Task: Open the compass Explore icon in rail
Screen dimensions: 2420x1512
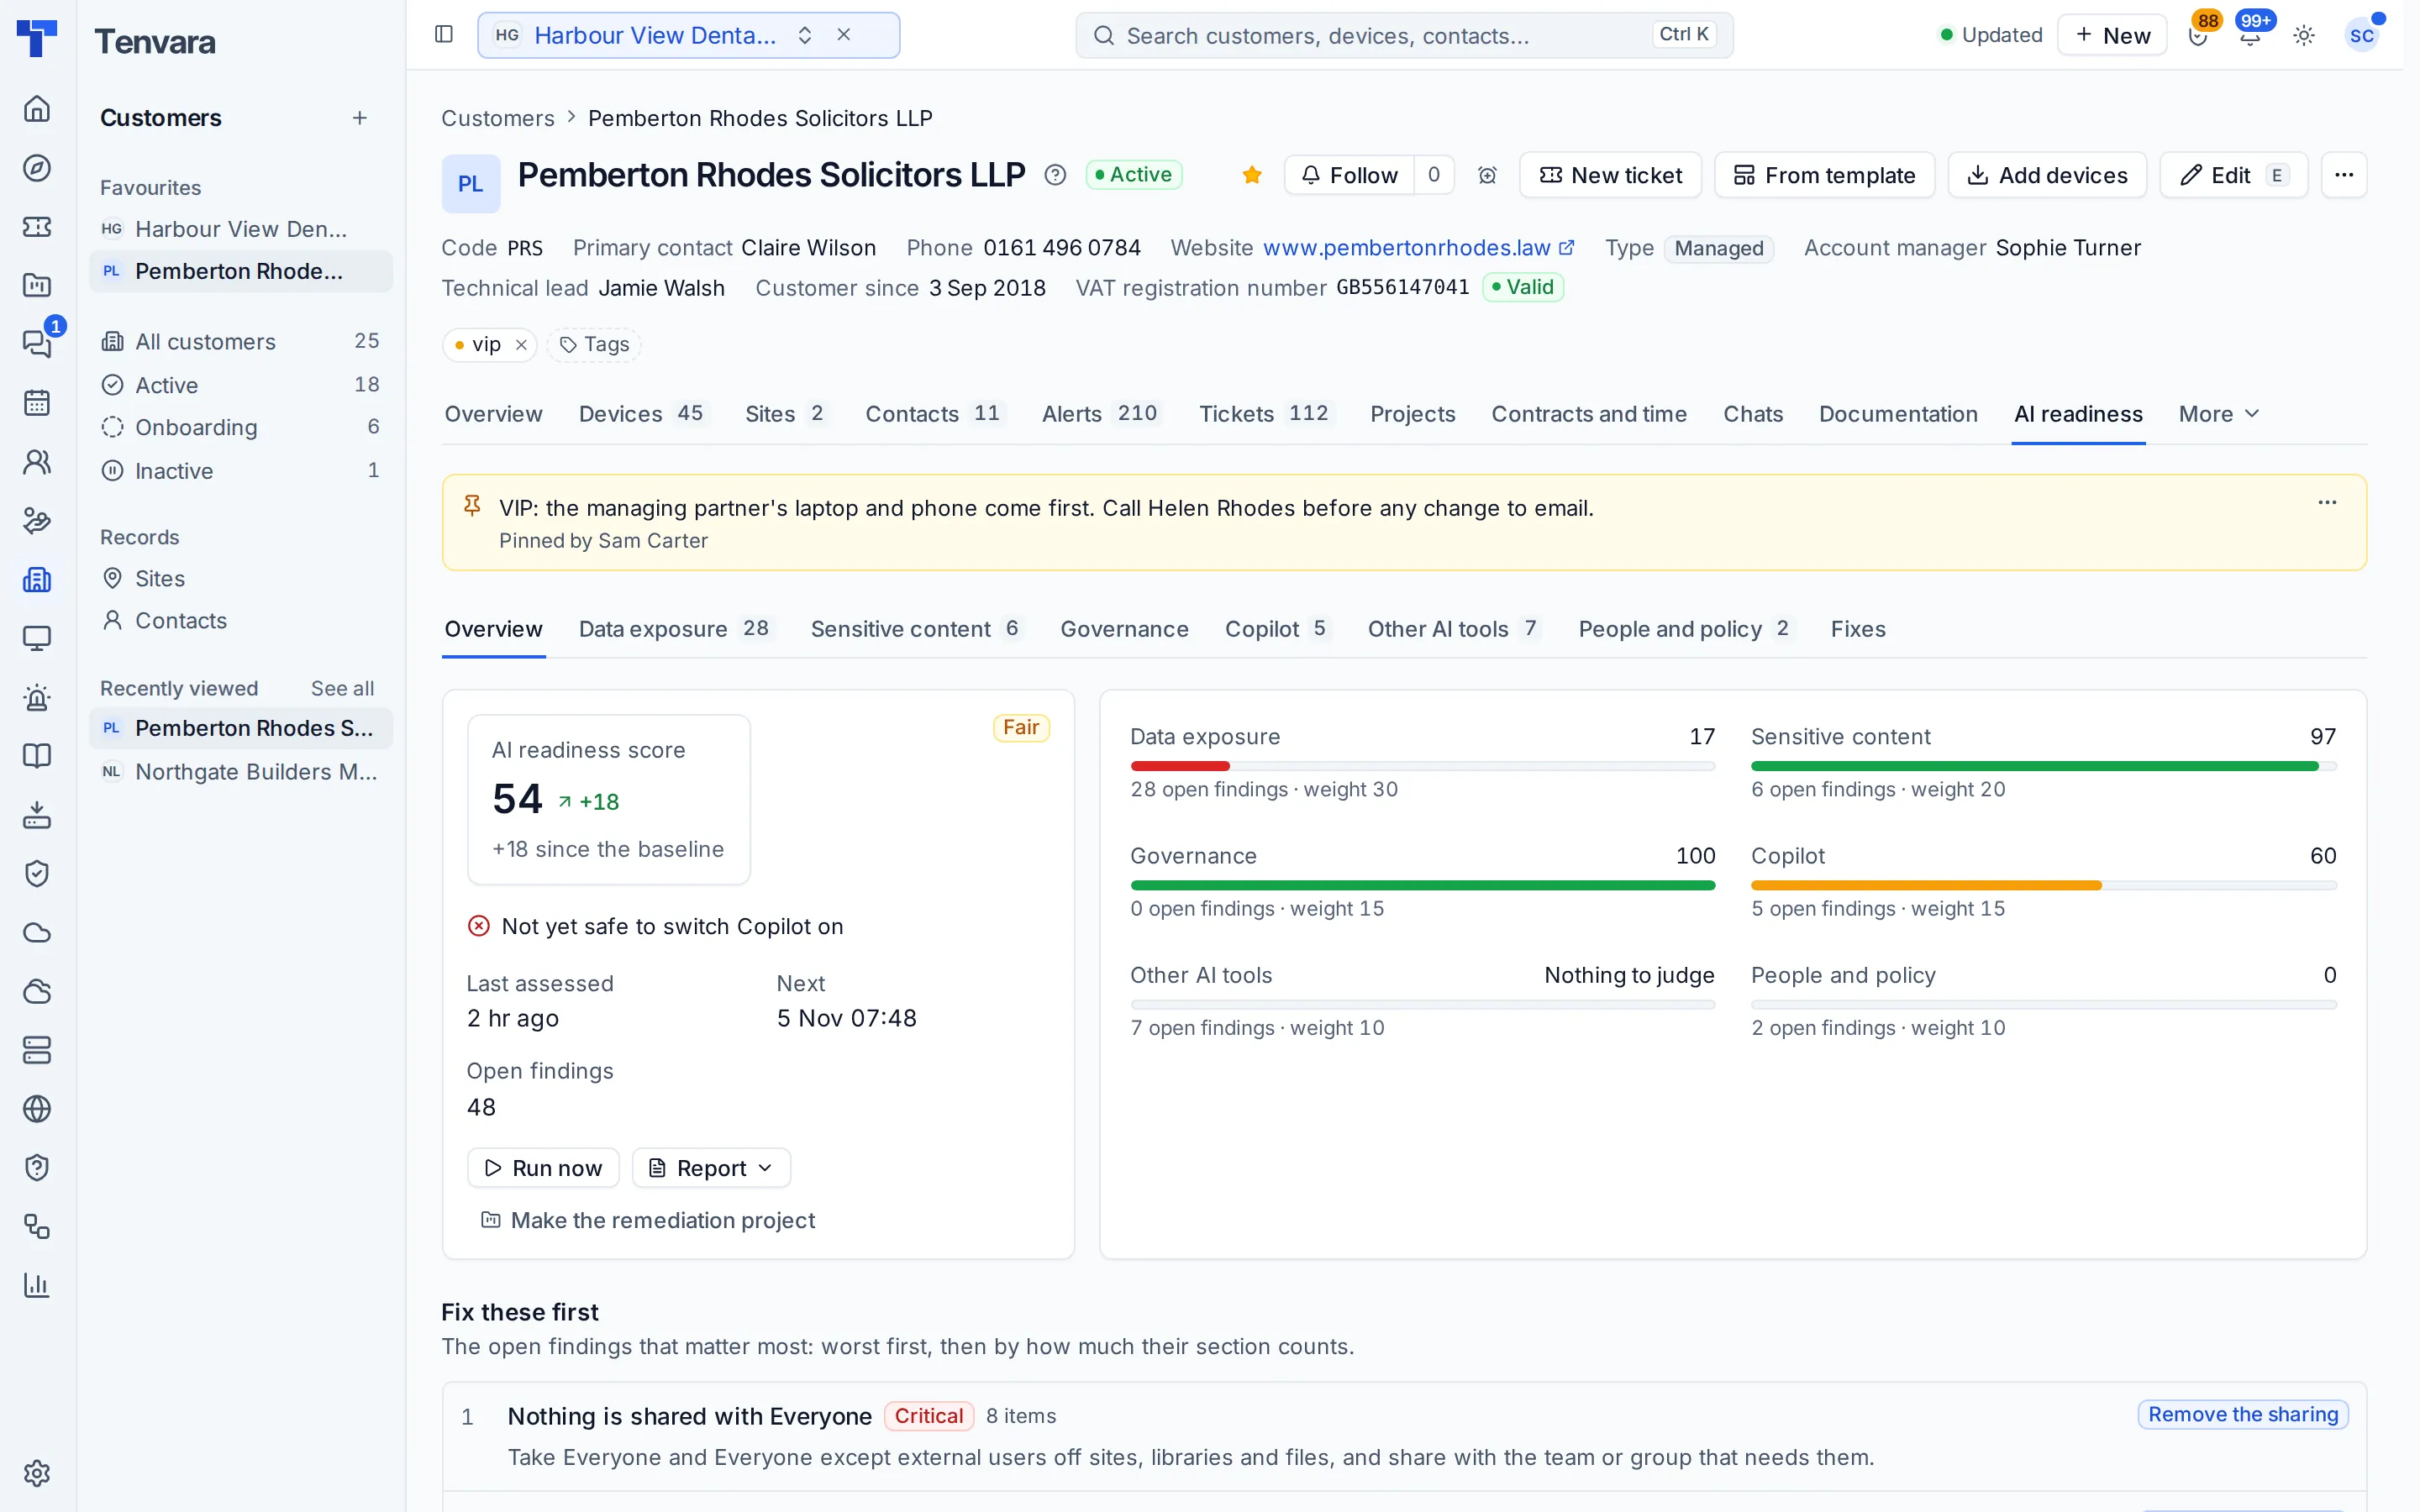Action: [37, 167]
